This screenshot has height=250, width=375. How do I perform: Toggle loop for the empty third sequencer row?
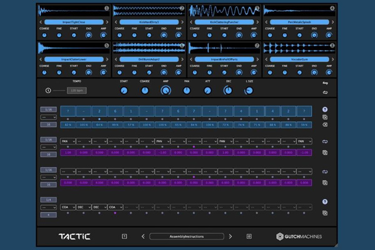[x=325, y=172]
